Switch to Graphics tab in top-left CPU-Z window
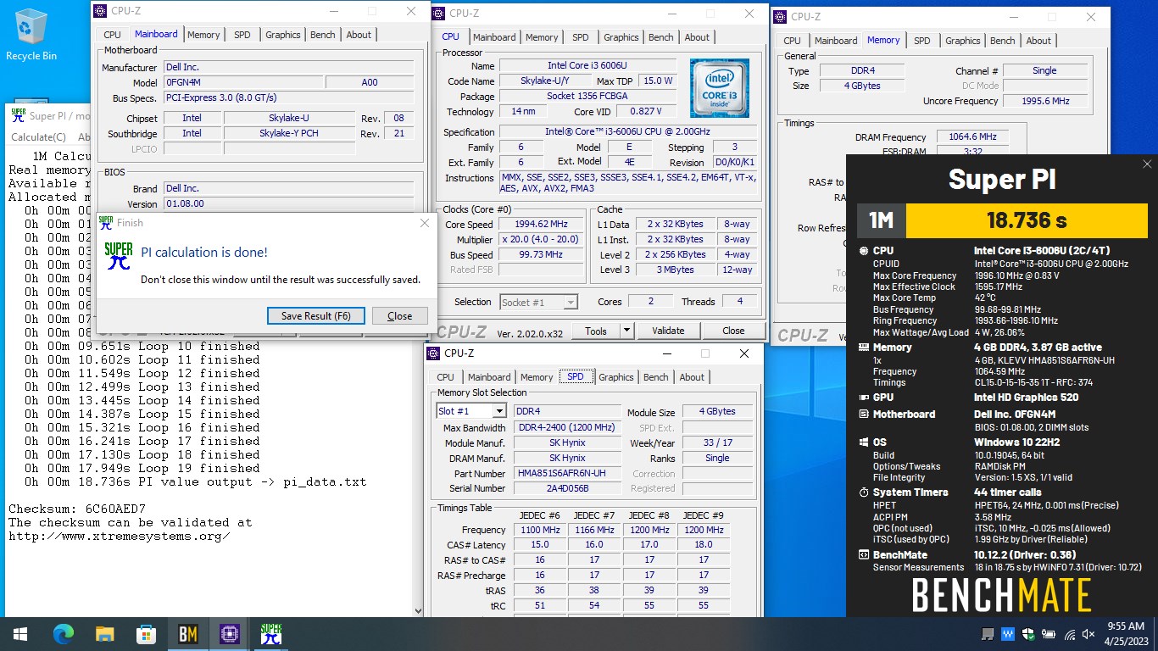Image resolution: width=1158 pixels, height=651 pixels. coord(282,35)
